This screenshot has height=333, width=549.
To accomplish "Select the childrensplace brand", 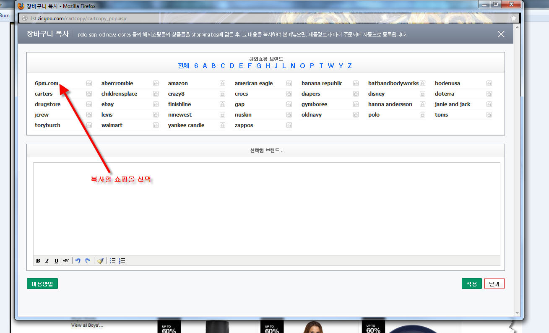I will coord(119,94).
